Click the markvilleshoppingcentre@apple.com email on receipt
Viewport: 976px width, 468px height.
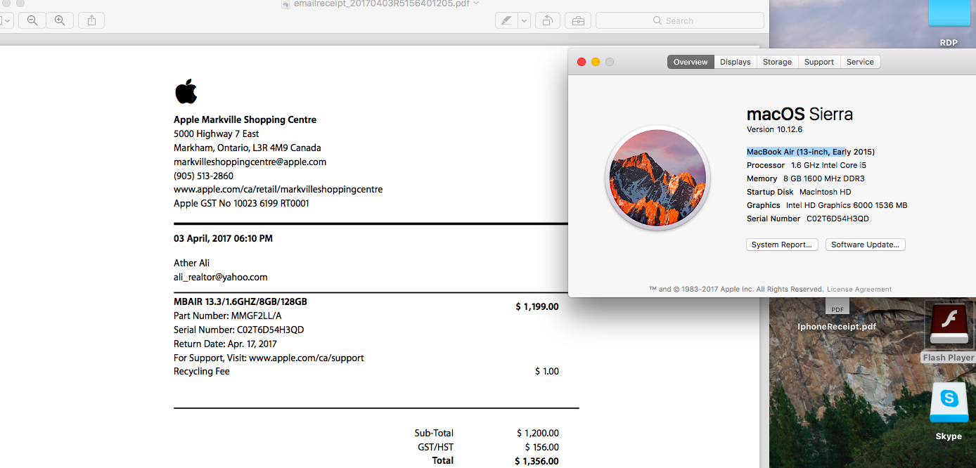coord(250,162)
